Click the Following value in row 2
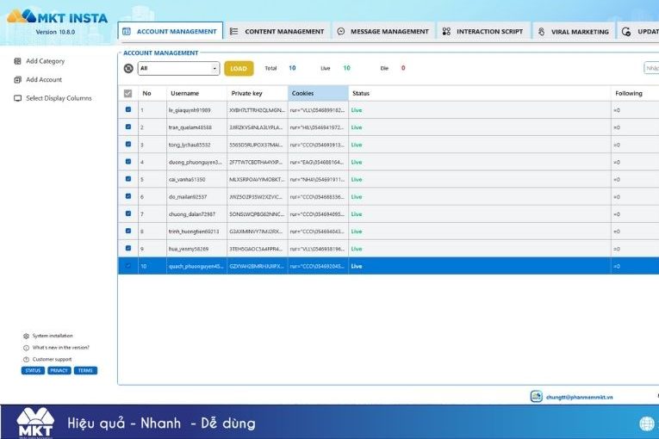Viewport: 659px width, 439px height. coord(617,127)
